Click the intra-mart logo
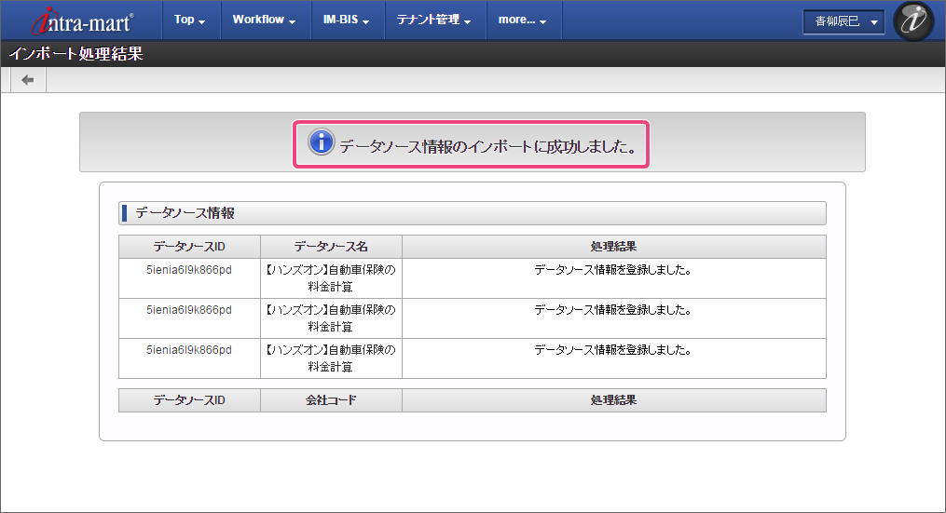This screenshot has height=513, width=946. (x=83, y=21)
